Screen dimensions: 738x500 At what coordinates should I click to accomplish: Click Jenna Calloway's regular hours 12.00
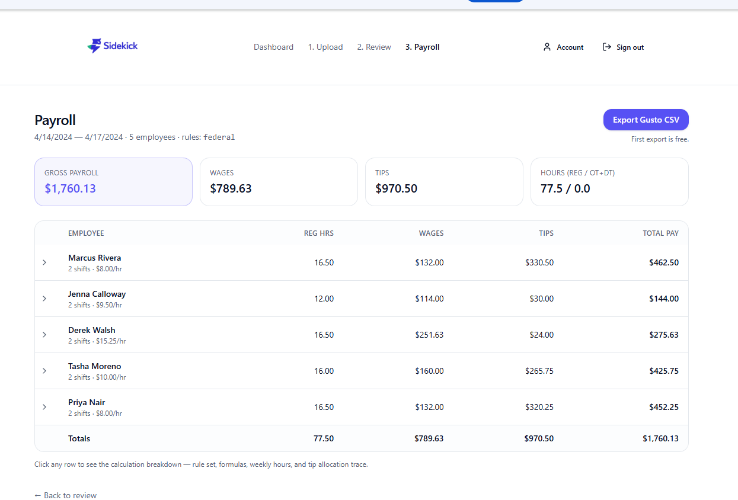[324, 299]
